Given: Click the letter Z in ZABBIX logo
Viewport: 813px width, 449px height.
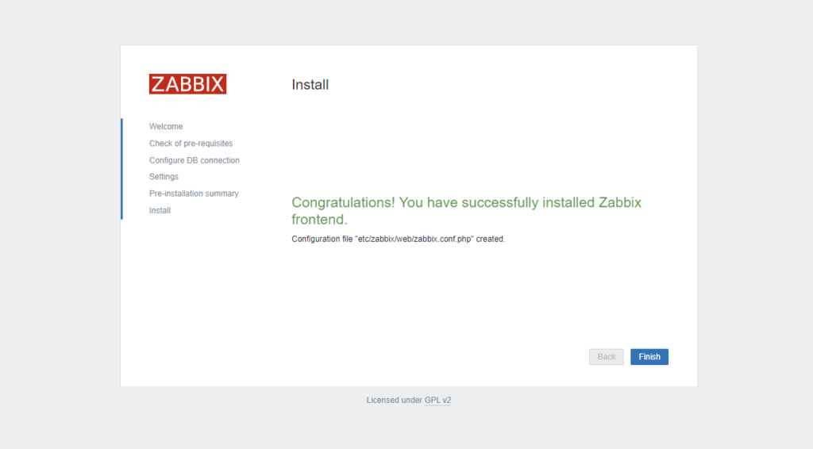Looking at the screenshot, I should [157, 84].
